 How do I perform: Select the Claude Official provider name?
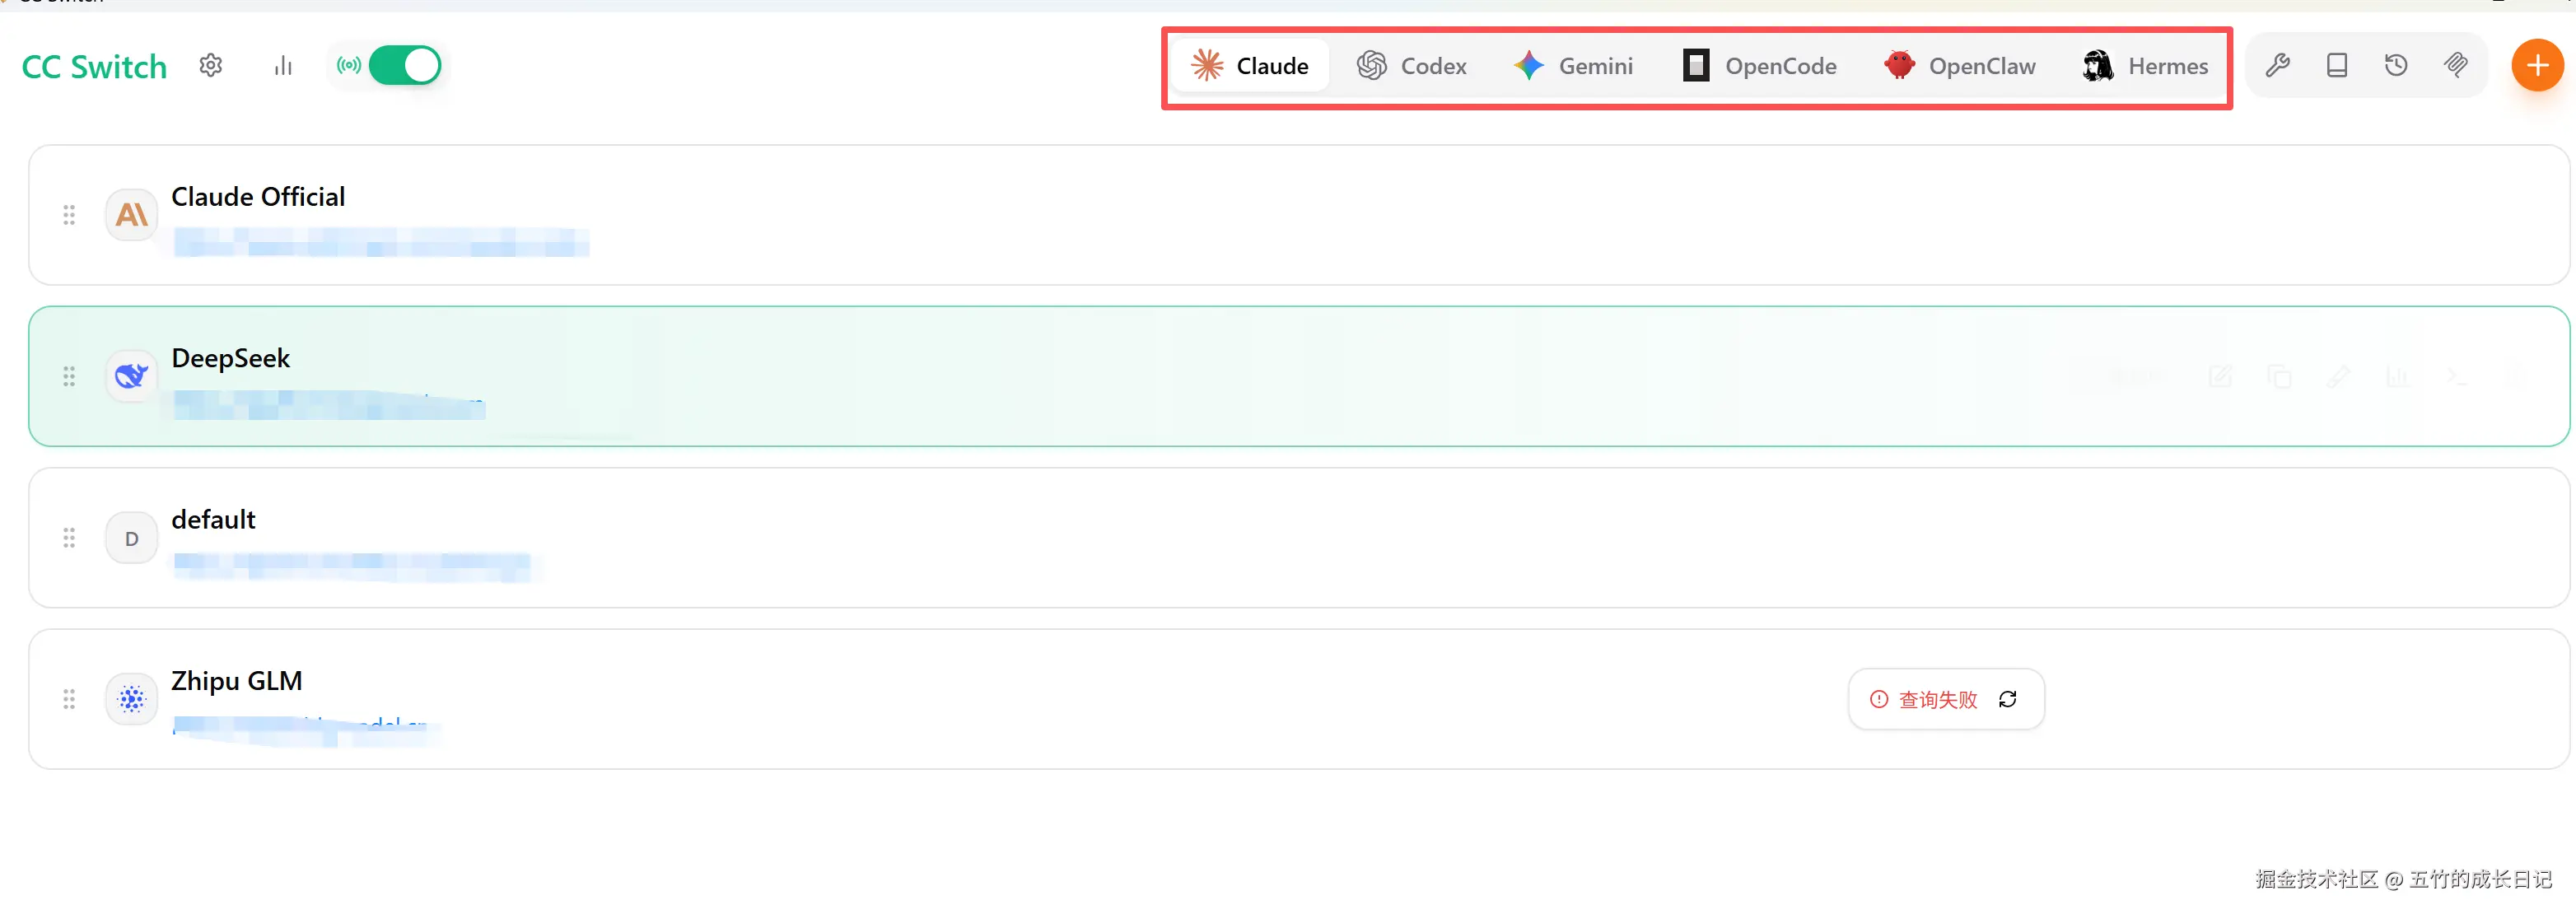coord(258,197)
